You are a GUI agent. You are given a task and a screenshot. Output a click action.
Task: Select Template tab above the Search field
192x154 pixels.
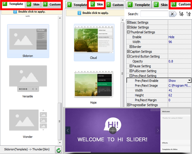pos(139,5)
